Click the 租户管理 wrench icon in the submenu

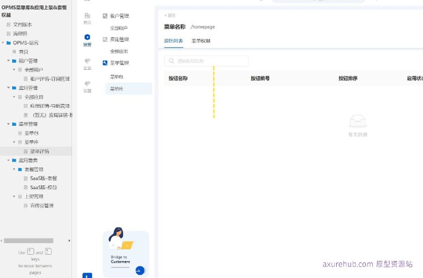coord(105,16)
